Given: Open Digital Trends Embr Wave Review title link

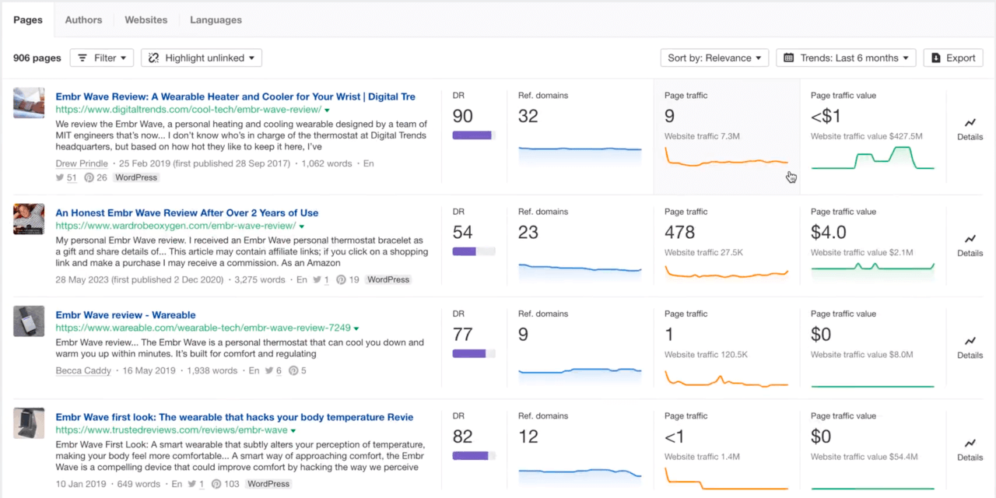Looking at the screenshot, I should (x=236, y=96).
